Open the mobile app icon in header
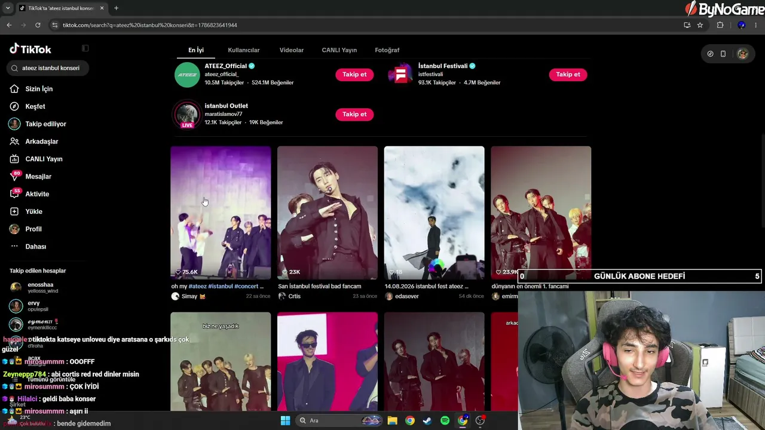 [723, 54]
